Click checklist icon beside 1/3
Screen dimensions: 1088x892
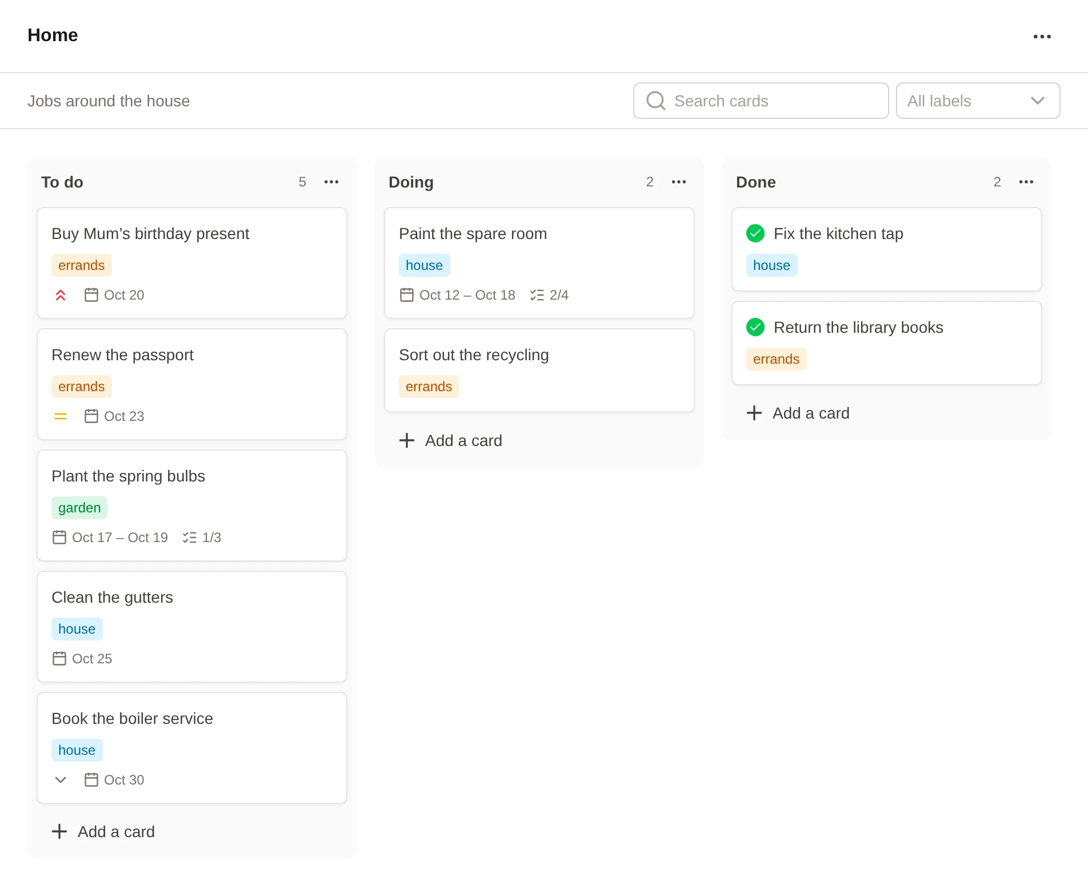pos(190,537)
